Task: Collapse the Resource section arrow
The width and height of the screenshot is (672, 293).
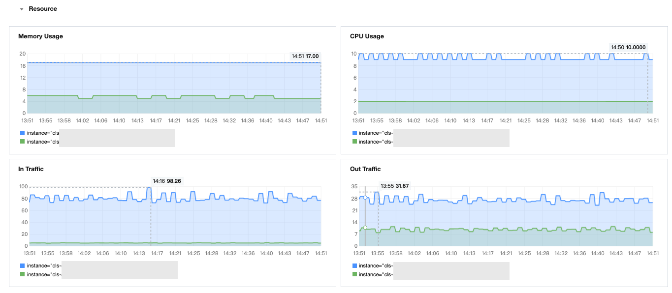Action: pyautogui.click(x=22, y=9)
